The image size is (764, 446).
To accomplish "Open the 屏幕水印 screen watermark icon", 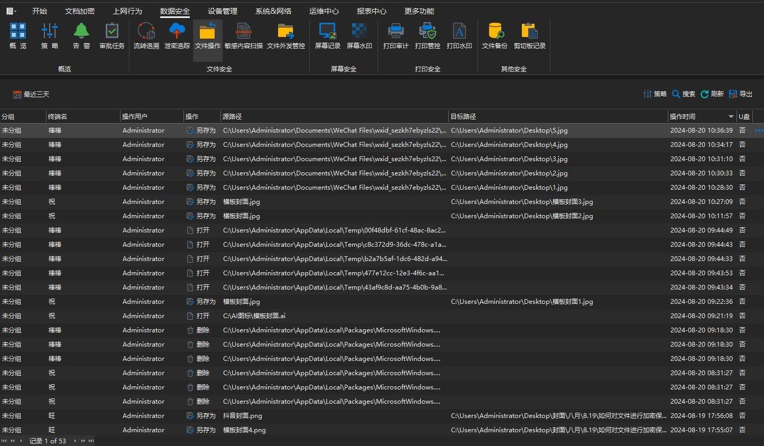I will 359,36.
